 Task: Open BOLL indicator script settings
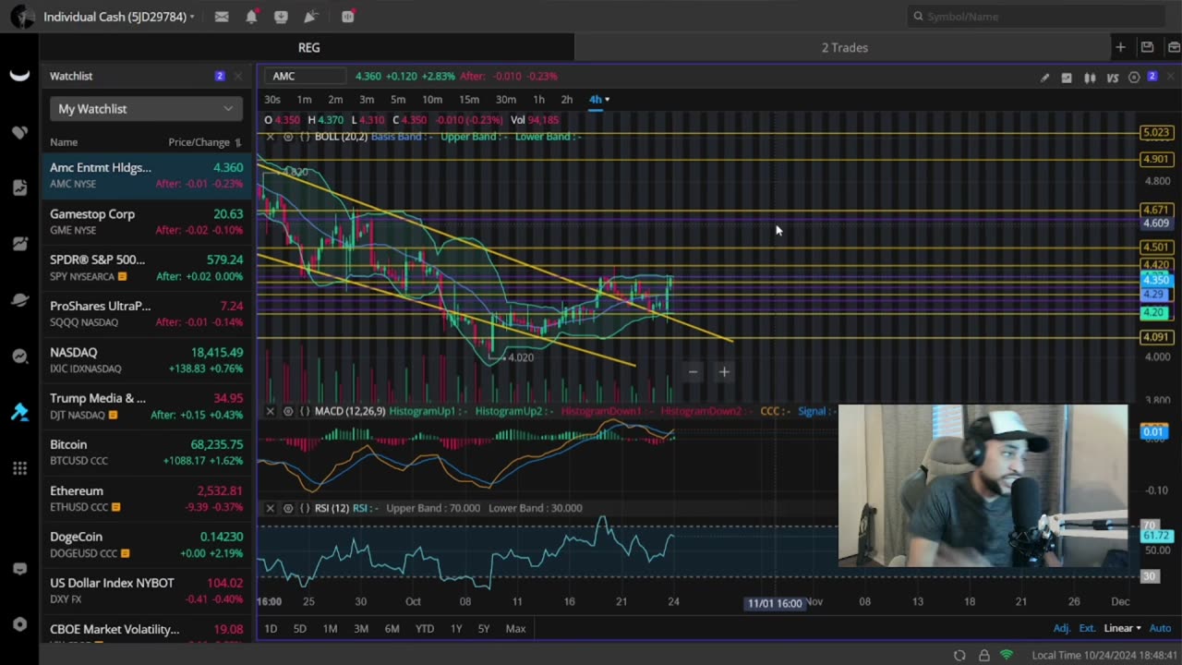pyautogui.click(x=305, y=137)
